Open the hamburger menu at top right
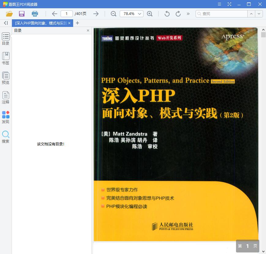266x254 pixels. coord(219,4)
